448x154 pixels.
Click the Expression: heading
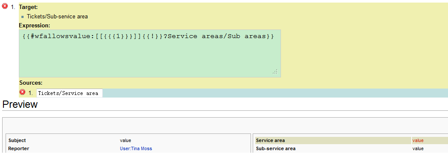34,25
